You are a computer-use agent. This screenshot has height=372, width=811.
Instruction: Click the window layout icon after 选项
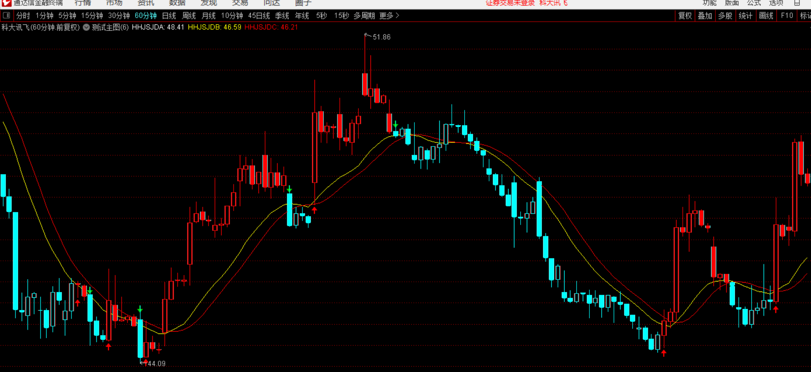click(797, 3)
